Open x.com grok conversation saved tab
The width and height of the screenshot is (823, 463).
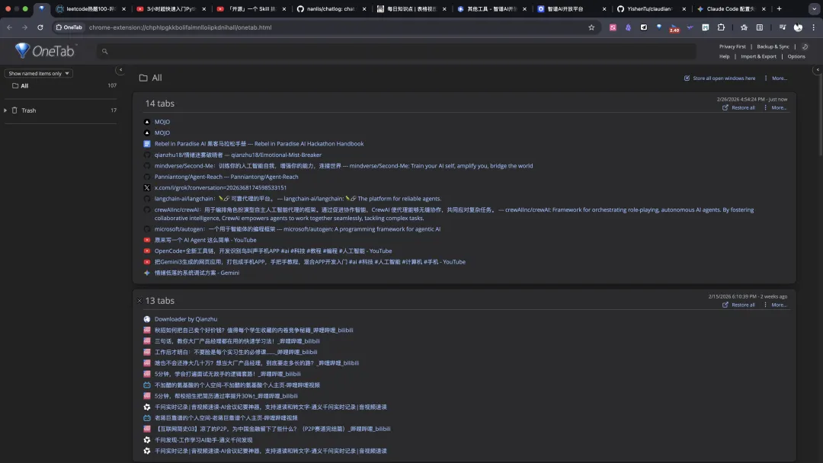220,188
